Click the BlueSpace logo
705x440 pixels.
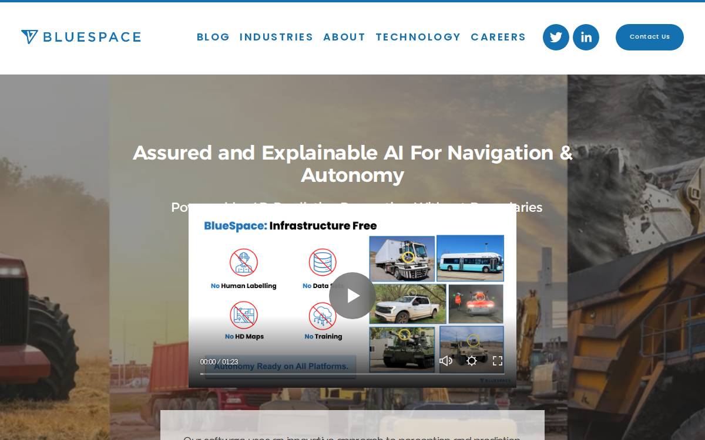coord(81,37)
